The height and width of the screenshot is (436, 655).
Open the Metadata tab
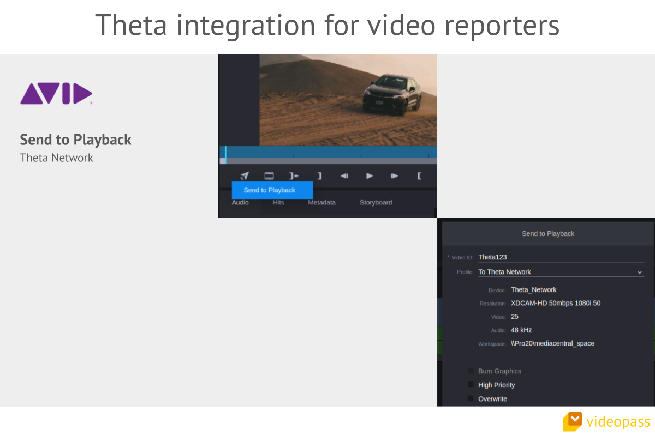321,202
